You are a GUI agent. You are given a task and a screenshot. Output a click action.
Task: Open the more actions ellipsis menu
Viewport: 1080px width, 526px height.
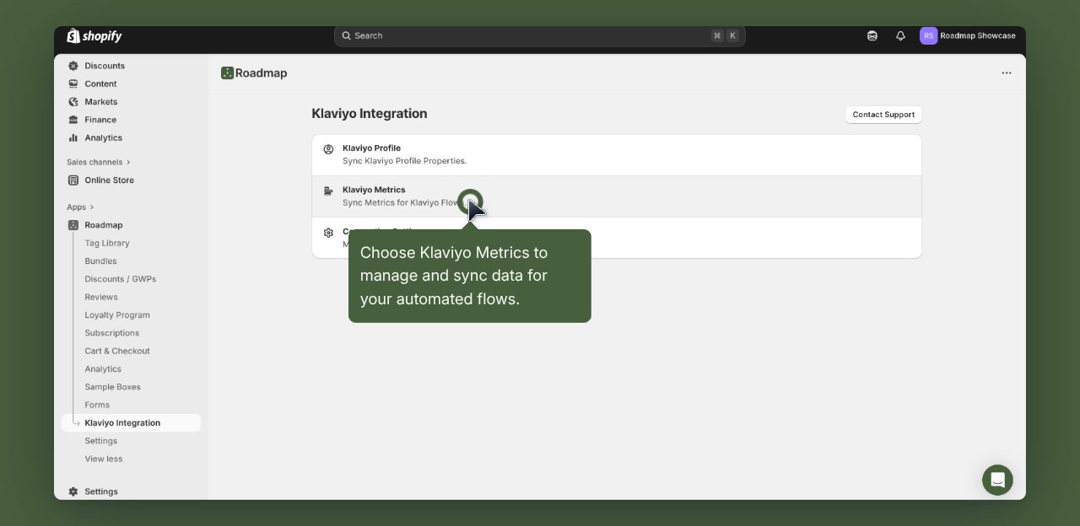coord(1007,73)
